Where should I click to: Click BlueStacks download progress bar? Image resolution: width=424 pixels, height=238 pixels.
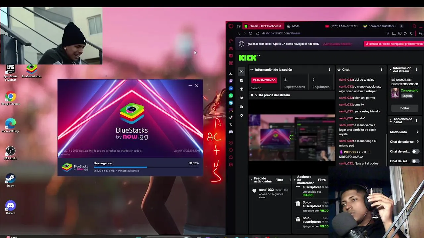point(146,167)
